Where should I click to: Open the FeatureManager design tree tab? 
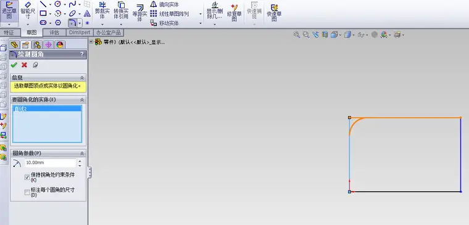coord(15,45)
